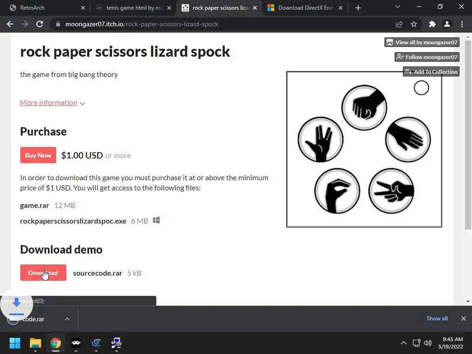Open the clock and date panel
The height and width of the screenshot is (354, 472).
click(x=451, y=343)
